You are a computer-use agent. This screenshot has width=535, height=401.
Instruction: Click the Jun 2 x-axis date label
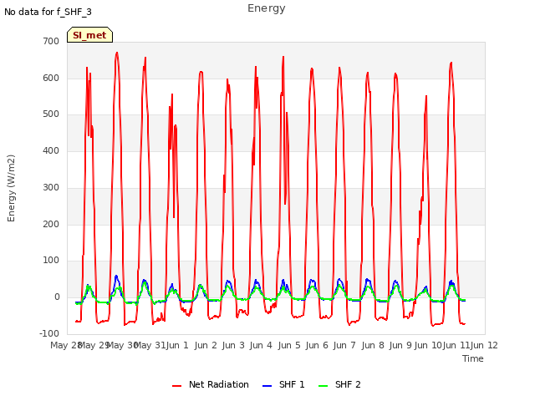pos(206,345)
